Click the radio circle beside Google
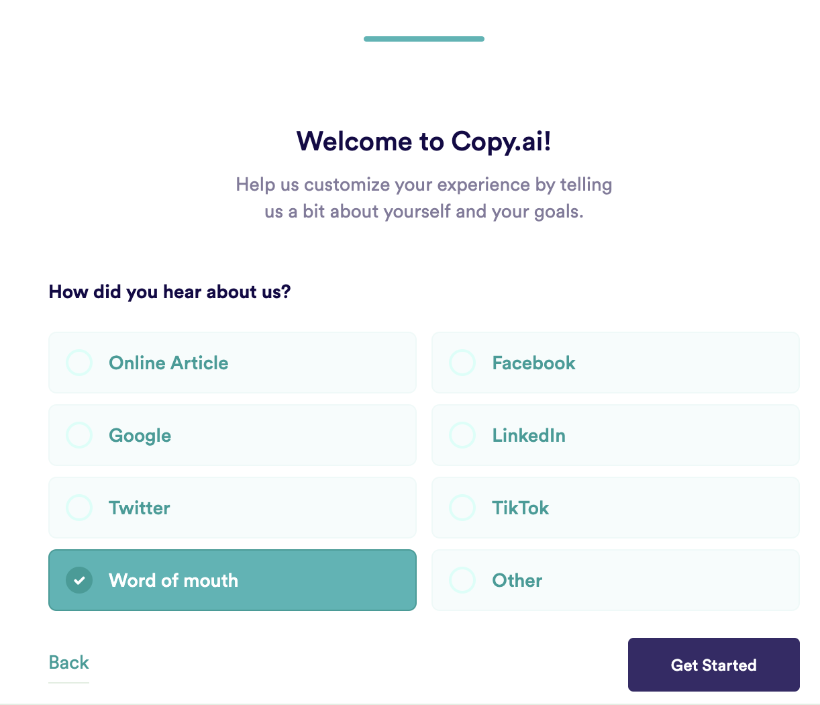This screenshot has height=705, width=820. [79, 435]
